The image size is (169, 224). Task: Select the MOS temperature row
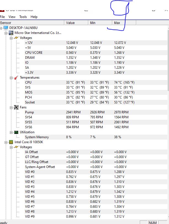(x=96, y=92)
